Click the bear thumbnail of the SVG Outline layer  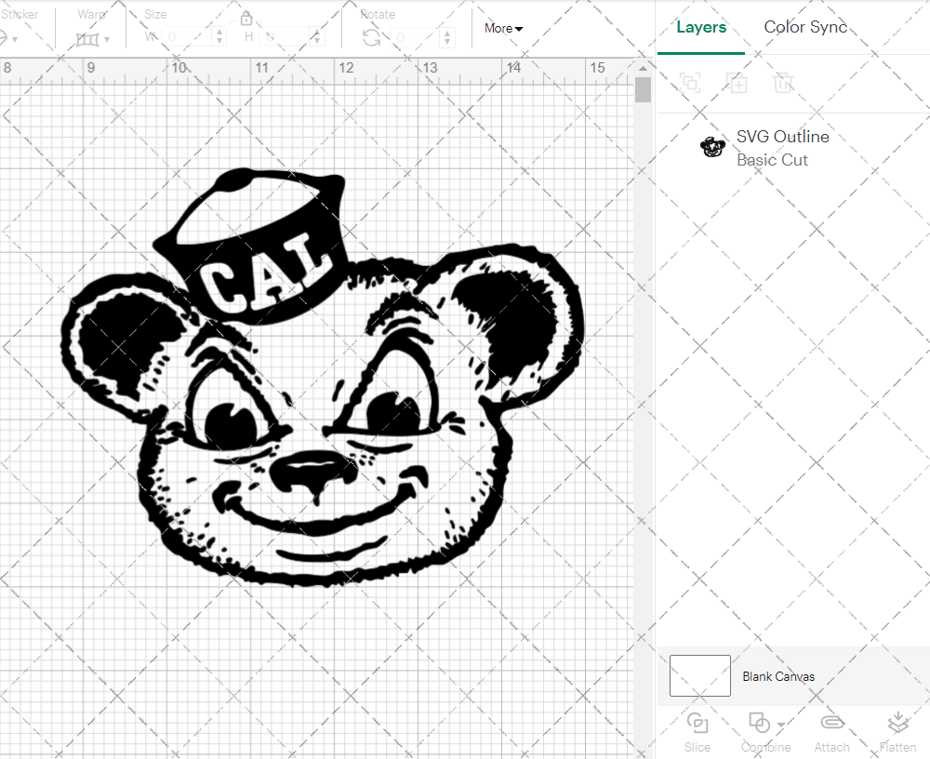(712, 147)
